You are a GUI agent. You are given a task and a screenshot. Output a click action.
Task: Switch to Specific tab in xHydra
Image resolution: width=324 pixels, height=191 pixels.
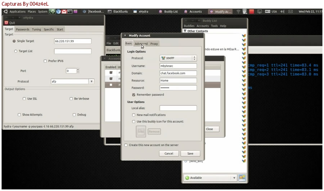(49, 29)
